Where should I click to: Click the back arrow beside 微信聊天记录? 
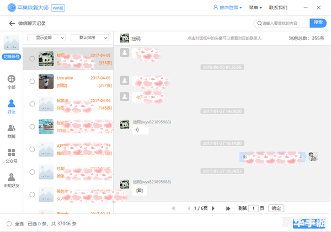(12, 23)
